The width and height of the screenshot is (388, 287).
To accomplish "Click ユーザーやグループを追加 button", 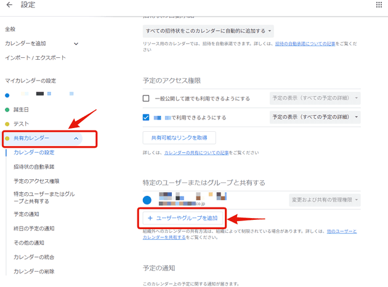I will [x=183, y=218].
